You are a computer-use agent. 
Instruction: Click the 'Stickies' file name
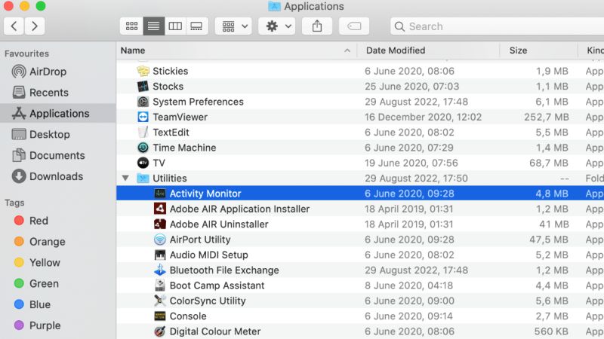coord(171,71)
